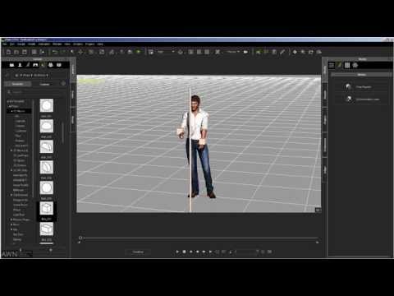Open the Animation menu

click(x=44, y=44)
